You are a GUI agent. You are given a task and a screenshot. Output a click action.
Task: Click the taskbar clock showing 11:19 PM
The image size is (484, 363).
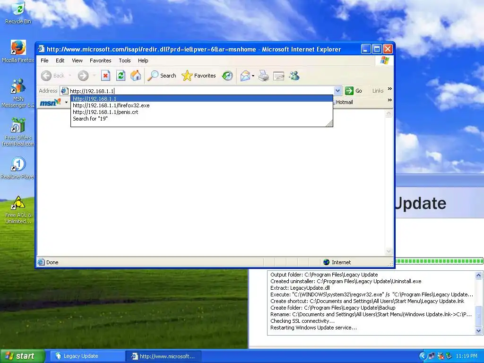[467, 356]
